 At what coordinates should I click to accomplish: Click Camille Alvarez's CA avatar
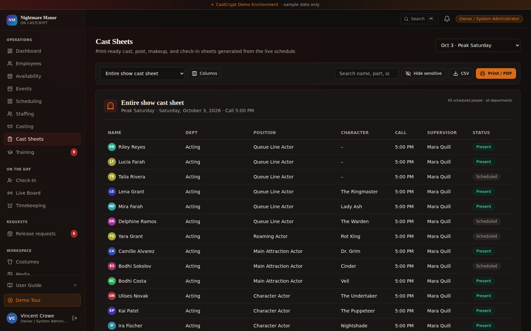click(x=112, y=251)
